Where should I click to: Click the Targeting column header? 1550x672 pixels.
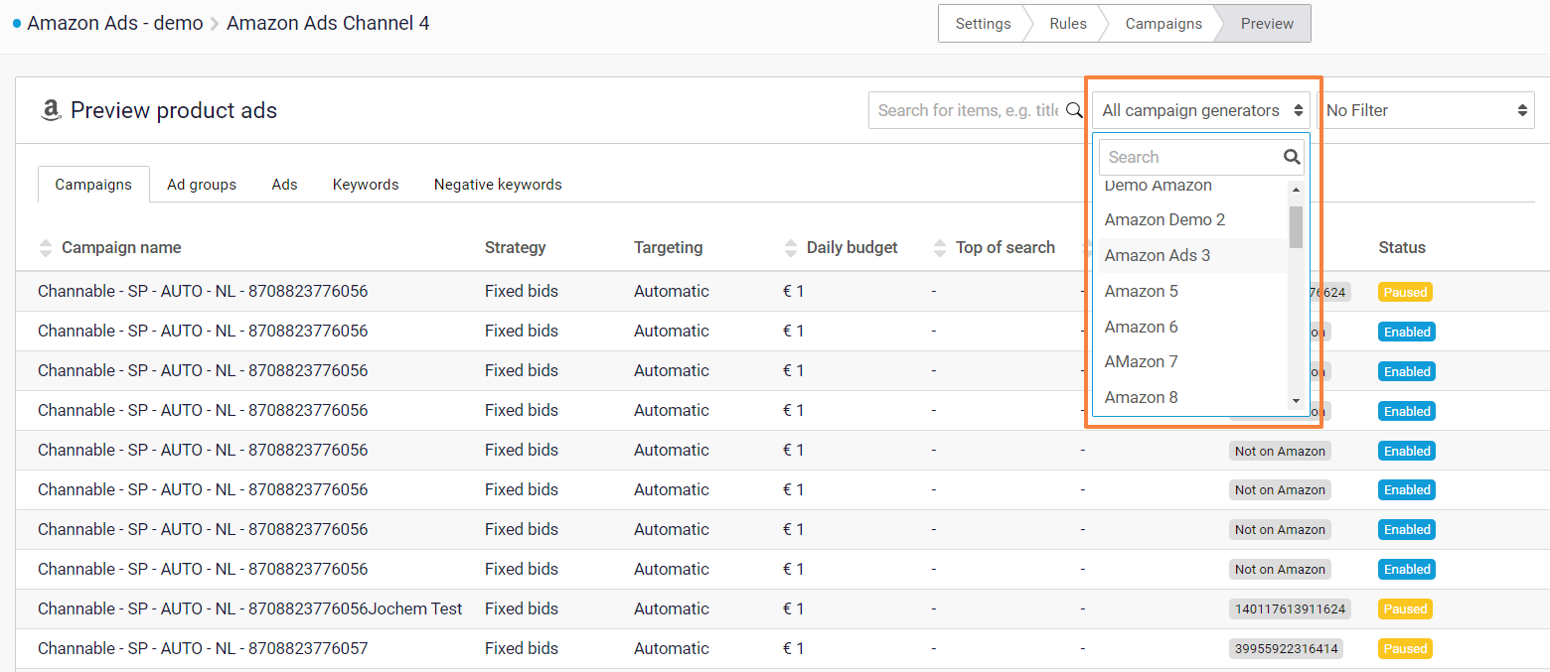[x=668, y=248]
